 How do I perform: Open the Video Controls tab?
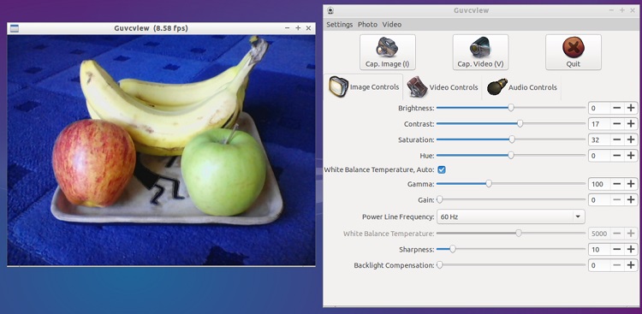click(x=443, y=86)
